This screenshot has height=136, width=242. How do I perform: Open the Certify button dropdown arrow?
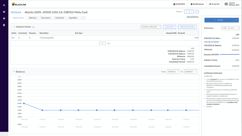point(236,20)
